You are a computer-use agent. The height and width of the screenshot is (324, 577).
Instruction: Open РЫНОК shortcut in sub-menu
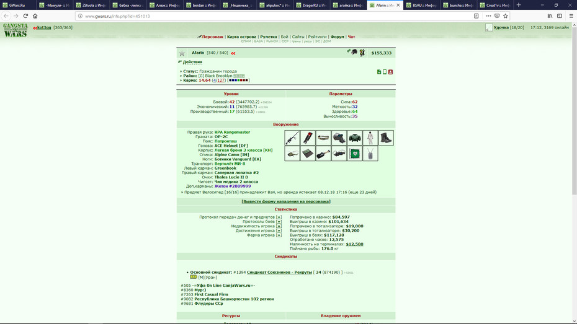[272, 42]
